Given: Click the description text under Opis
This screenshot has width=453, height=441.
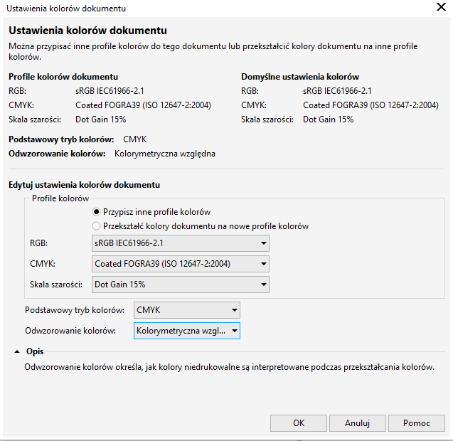Looking at the screenshot, I should click(228, 367).
